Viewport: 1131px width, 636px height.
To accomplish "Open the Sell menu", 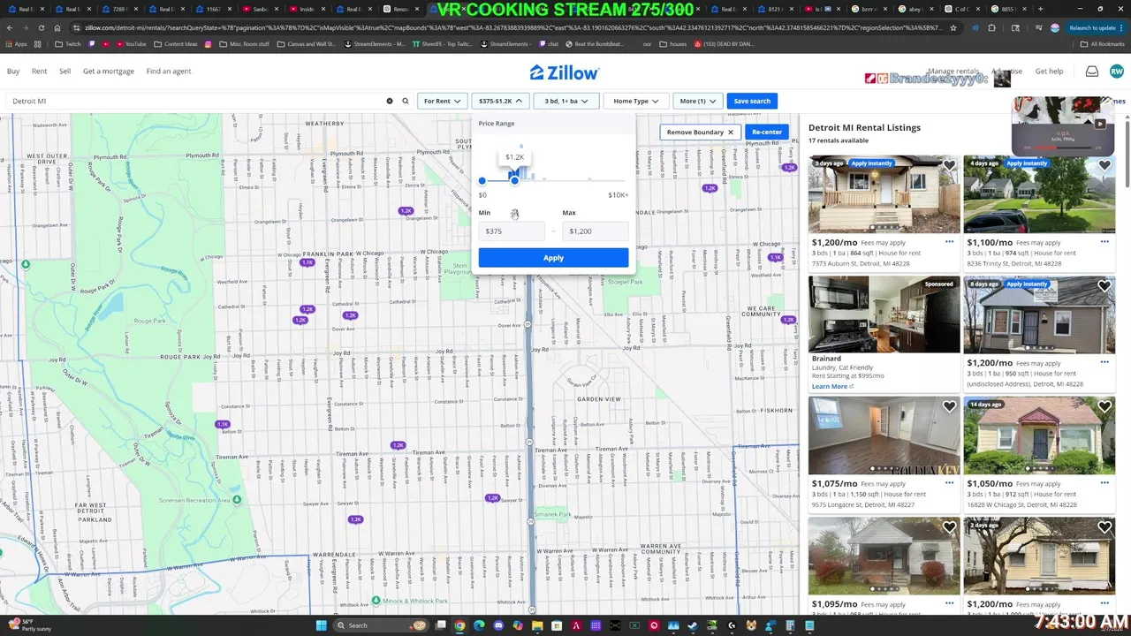I will point(65,72).
